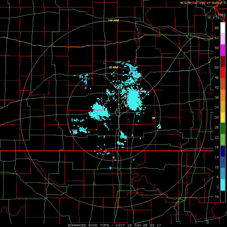Screen dimensions: 227x227
Task: Click the gold 38 kft legend swatch
Action: pos(223,107)
